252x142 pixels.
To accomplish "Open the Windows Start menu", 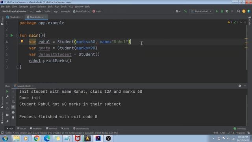I will click(x=5, y=138).
